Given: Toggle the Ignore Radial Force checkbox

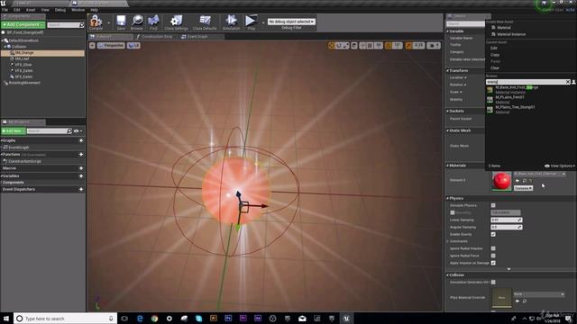Looking at the screenshot, I should (493, 256).
